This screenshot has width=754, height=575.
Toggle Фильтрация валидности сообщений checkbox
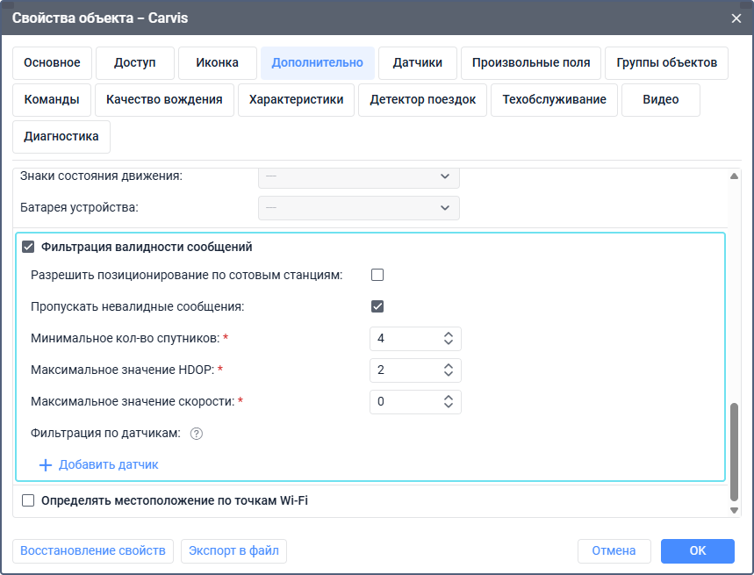(28, 248)
